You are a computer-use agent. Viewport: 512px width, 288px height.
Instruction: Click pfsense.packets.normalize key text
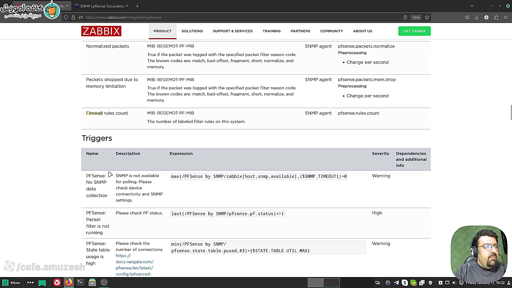(366, 46)
